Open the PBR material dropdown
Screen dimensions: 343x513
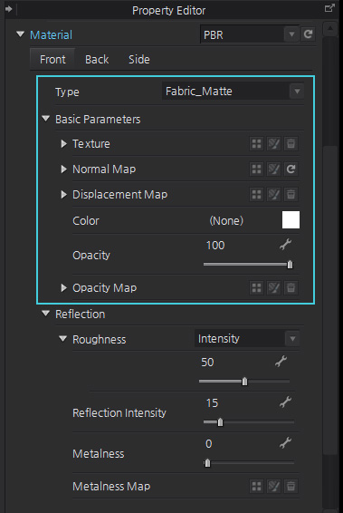249,34
